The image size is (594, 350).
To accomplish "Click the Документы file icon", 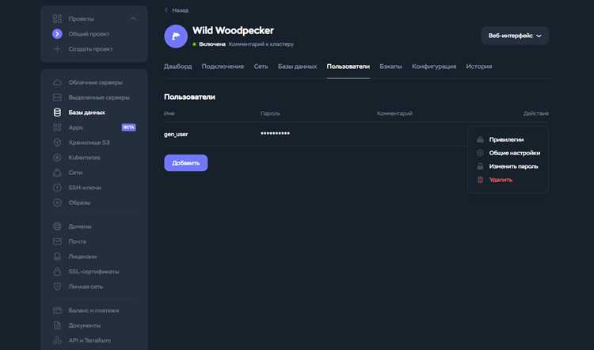I will coord(57,325).
